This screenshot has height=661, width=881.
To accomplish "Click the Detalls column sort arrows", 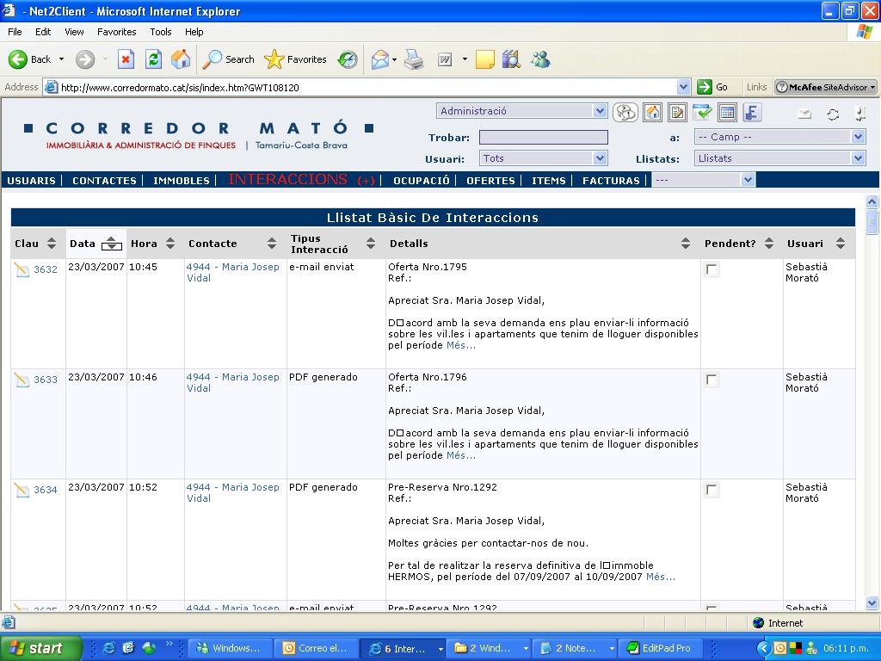I will 686,244.
